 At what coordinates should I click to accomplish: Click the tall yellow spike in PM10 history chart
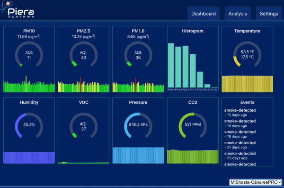point(26,84)
